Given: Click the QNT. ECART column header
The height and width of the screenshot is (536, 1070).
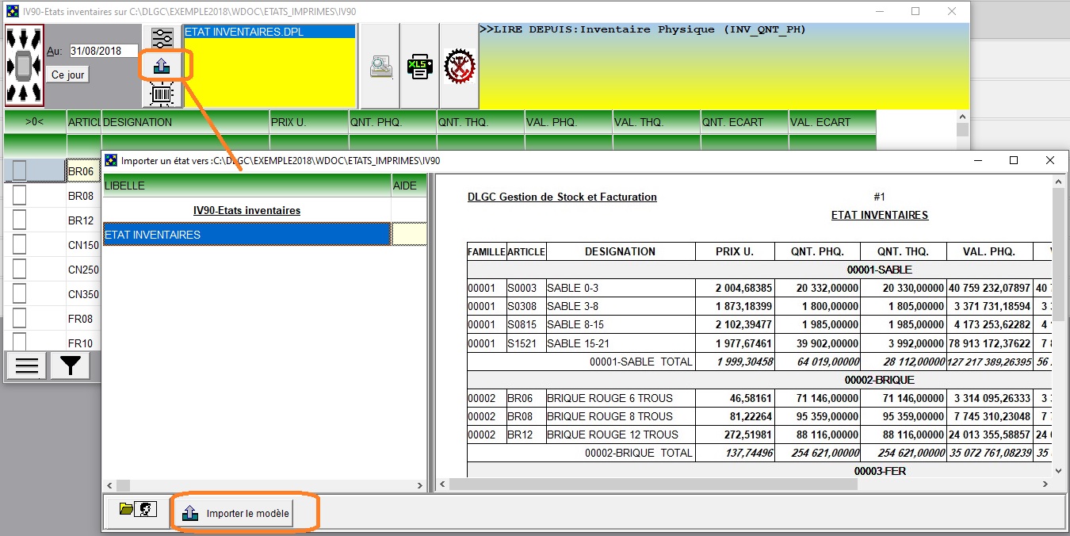Looking at the screenshot, I should tap(744, 122).
